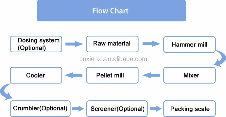Click the Cooler step box
This screenshot has height=117, width=226.
click(36, 75)
